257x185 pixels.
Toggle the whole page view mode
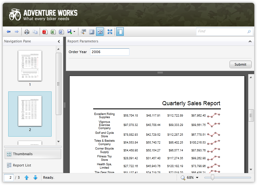(x=92, y=32)
